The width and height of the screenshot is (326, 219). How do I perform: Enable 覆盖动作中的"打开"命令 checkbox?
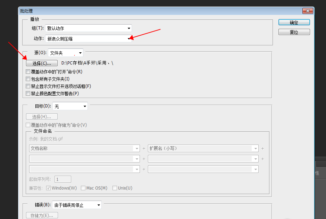[27, 71]
